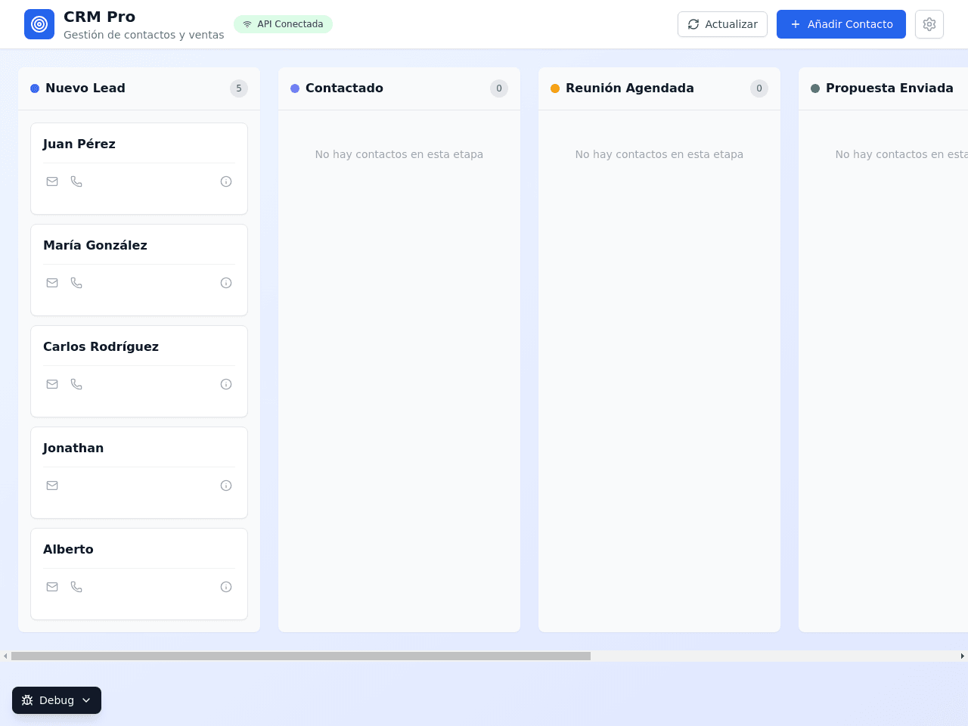This screenshot has width=968, height=726.
Task: Open Jonathan's info icon
Action: (x=226, y=486)
